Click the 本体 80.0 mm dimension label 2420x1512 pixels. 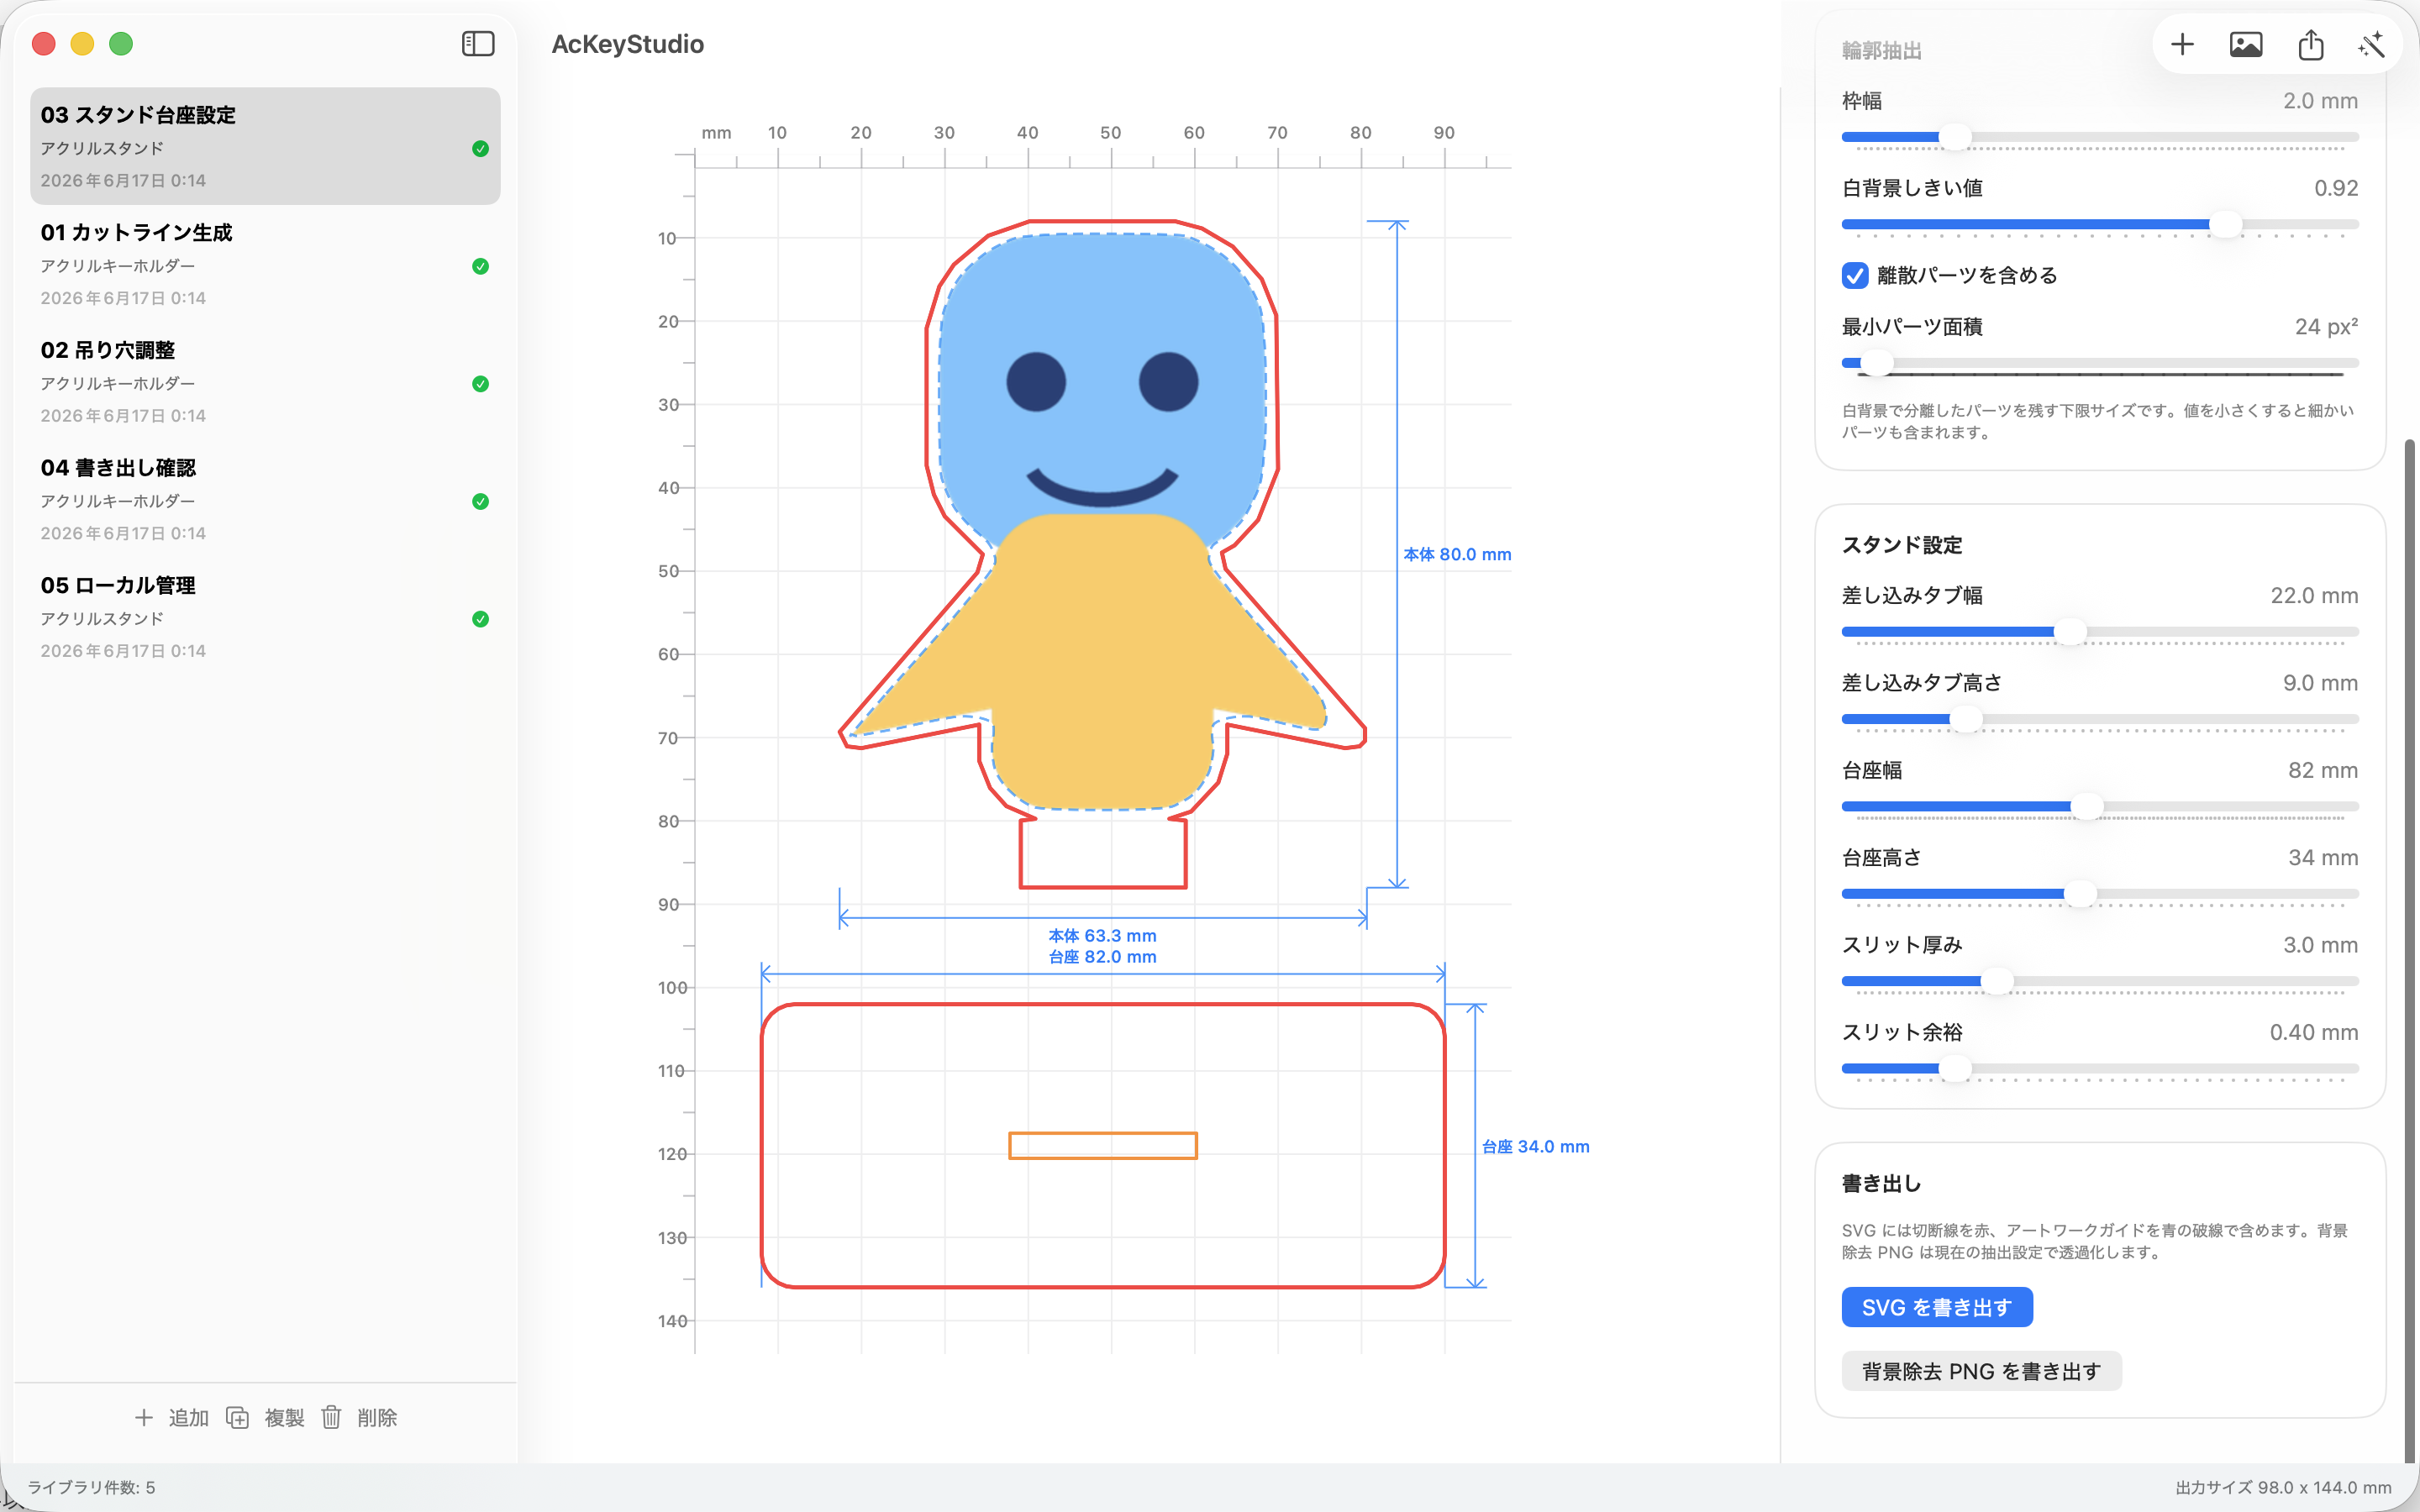(x=1457, y=555)
